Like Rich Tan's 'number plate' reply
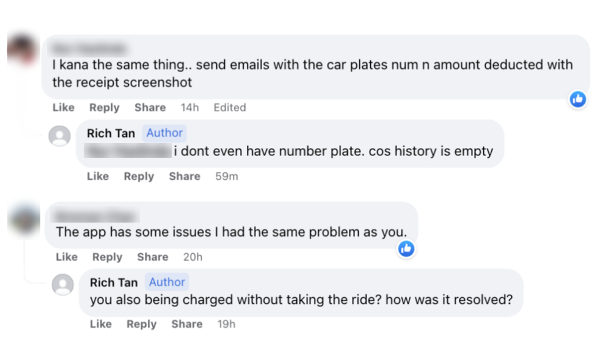 coord(98,176)
